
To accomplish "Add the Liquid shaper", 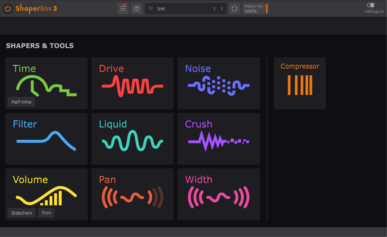I will click(132, 139).
